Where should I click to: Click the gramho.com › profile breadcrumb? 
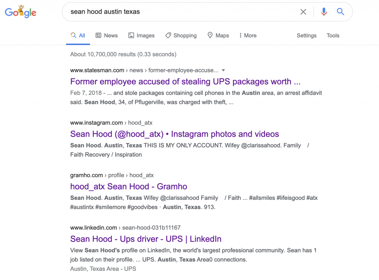point(97,175)
